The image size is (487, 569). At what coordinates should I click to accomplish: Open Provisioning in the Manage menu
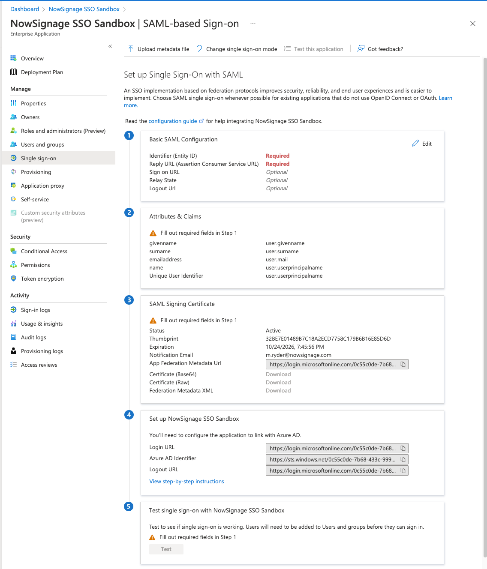point(36,172)
